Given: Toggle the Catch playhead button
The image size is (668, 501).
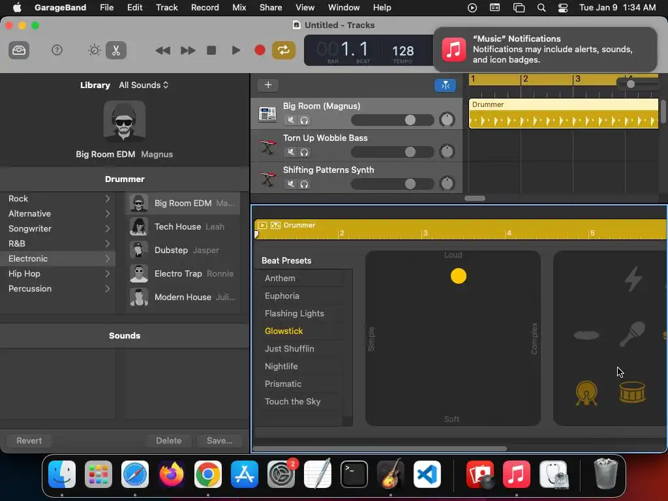Looking at the screenshot, I should tap(445, 85).
